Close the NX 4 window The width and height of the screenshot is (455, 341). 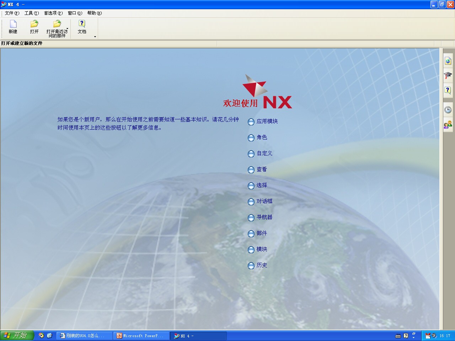pos(450,4)
